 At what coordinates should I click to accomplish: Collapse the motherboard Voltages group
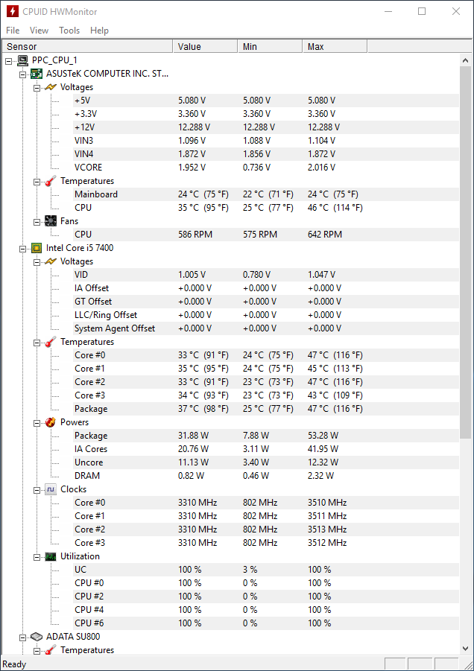point(37,88)
